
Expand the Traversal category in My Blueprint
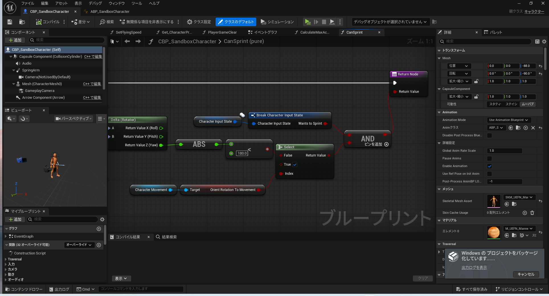click(6, 259)
